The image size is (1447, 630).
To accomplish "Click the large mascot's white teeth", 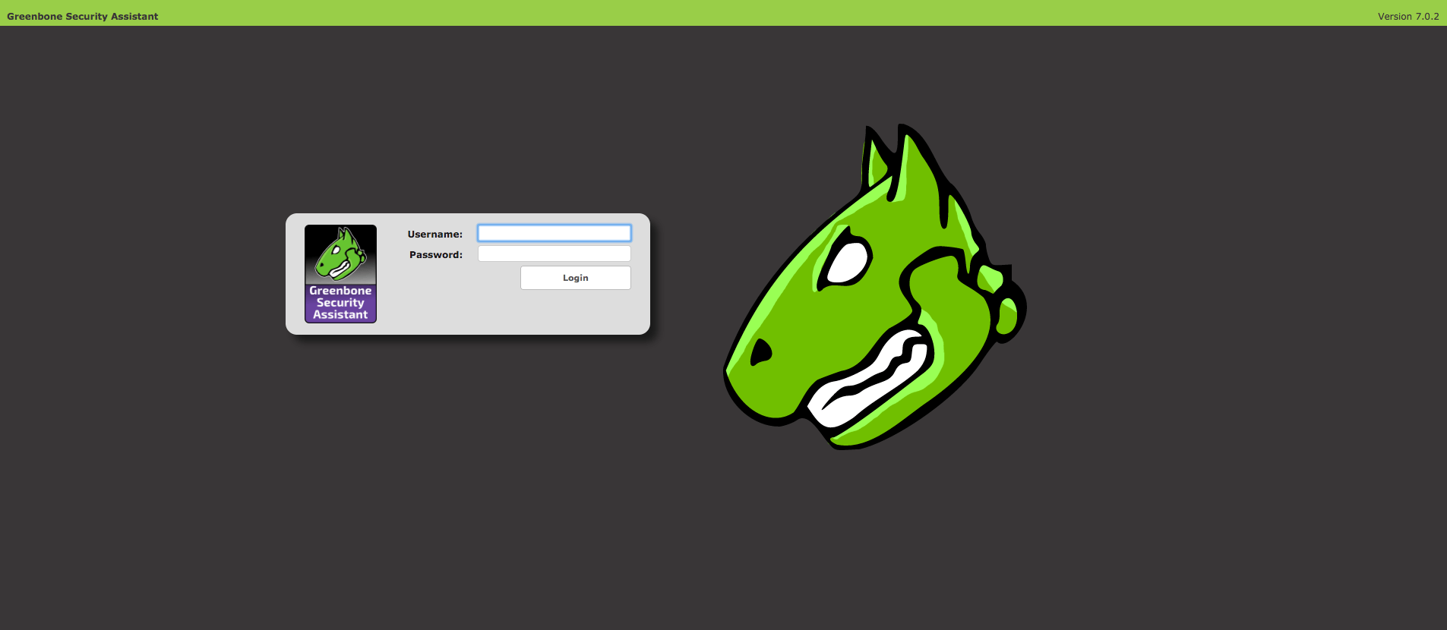I will coord(874,380).
